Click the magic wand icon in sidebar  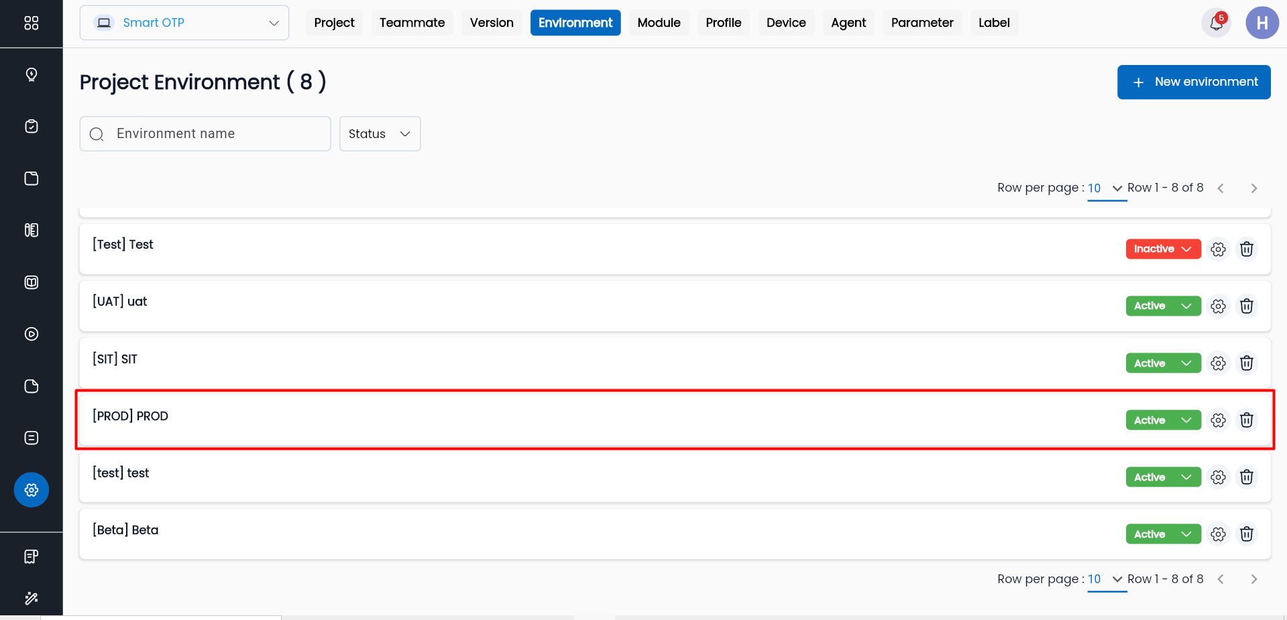(x=32, y=598)
